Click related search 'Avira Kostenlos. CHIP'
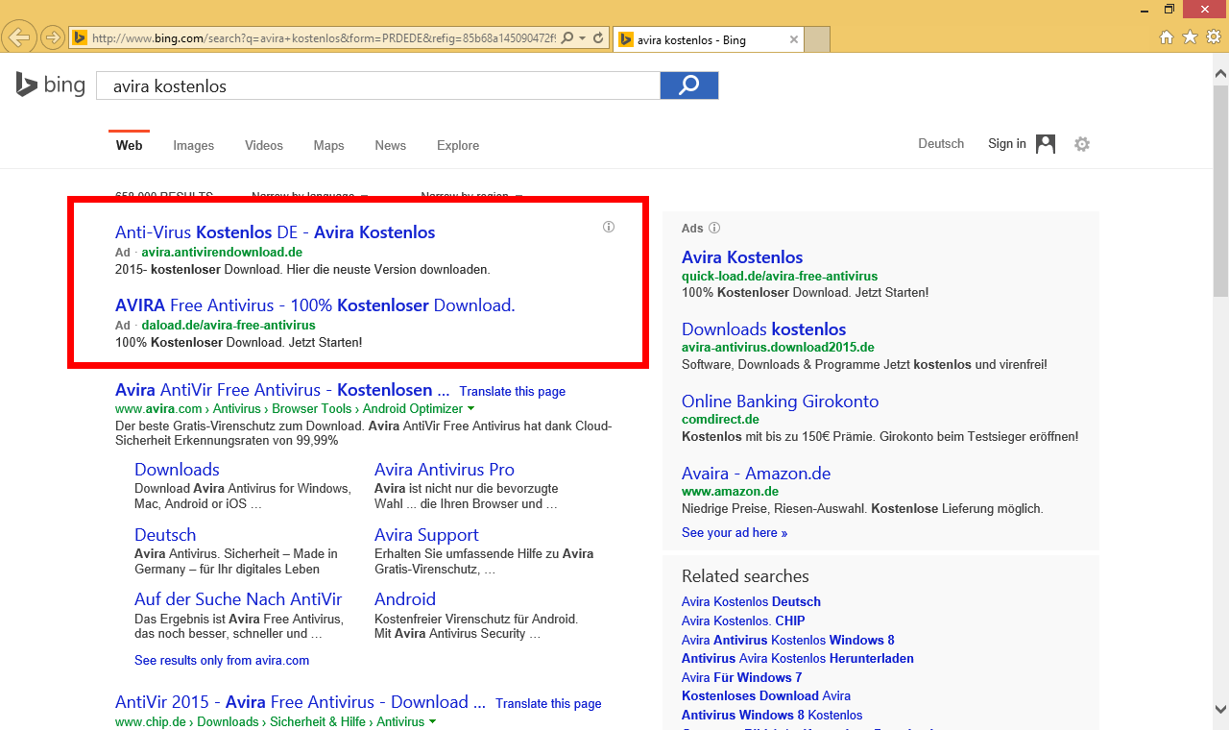Image resolution: width=1229 pixels, height=730 pixels. pyautogui.click(x=743, y=620)
